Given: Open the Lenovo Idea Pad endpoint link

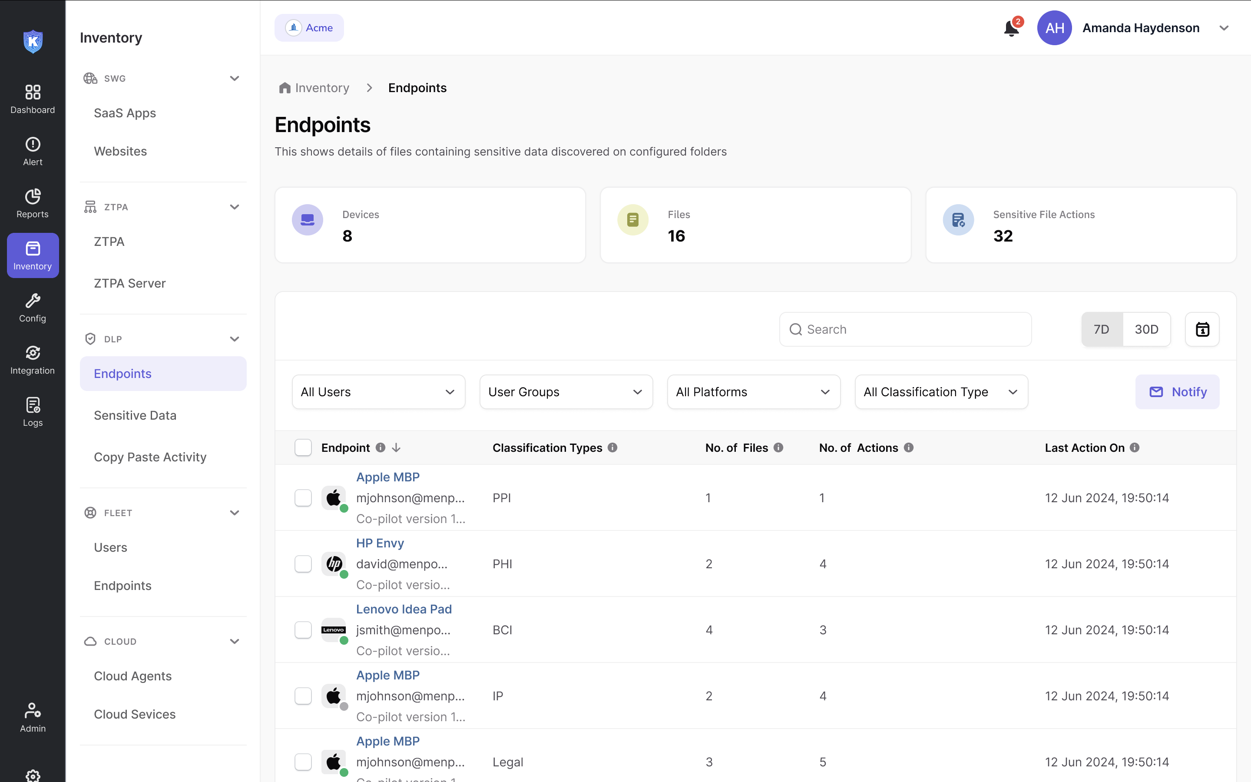Looking at the screenshot, I should (404, 609).
